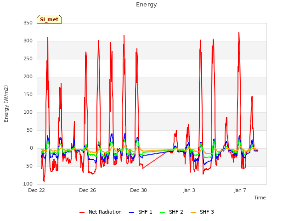Viewport: 294px width, 221px height.
Task: Click the 250 y-axis tick label
Action: pos(28,59)
